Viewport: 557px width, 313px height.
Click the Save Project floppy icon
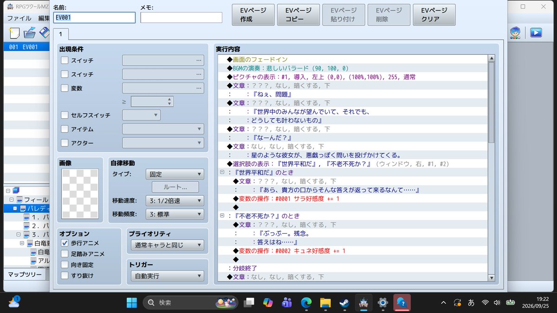coord(45,33)
